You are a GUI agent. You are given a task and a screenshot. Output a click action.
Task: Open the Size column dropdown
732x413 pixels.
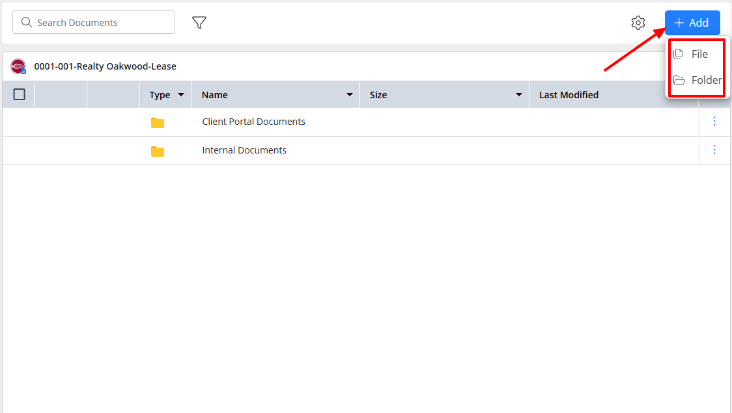tap(519, 94)
